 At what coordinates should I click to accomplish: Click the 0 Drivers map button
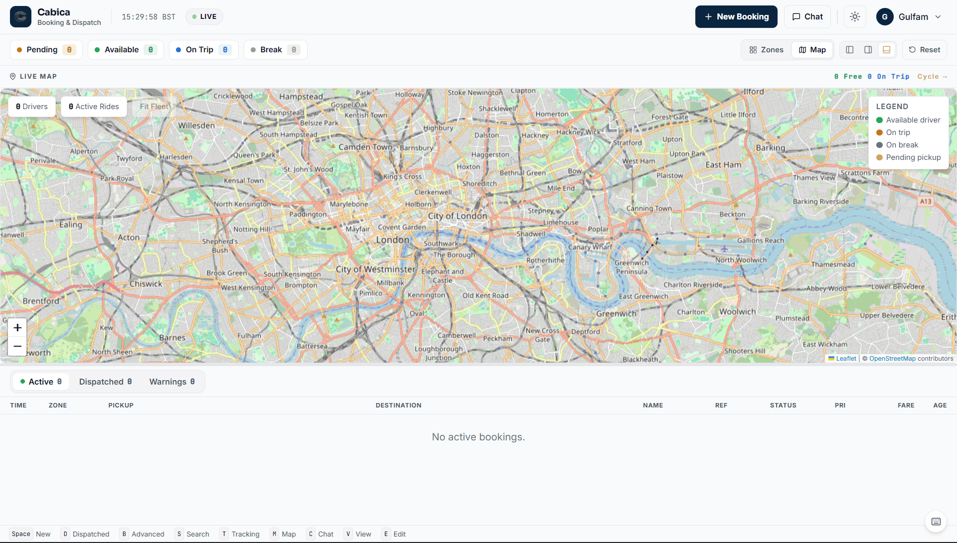[x=32, y=107]
